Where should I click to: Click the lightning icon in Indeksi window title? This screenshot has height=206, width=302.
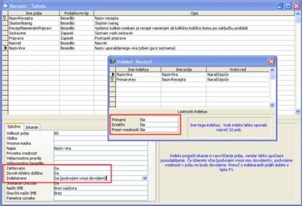tap(112, 61)
